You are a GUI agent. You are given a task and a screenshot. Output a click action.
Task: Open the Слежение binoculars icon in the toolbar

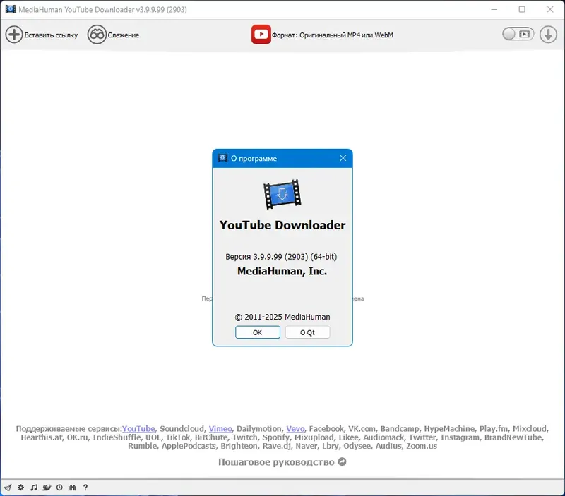(97, 35)
